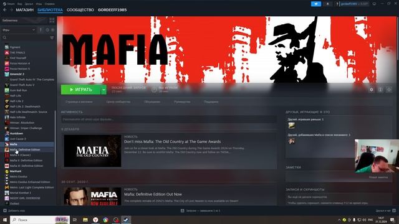Open the discussions link
Viewport: 399px width, 224px height.
coord(152,102)
